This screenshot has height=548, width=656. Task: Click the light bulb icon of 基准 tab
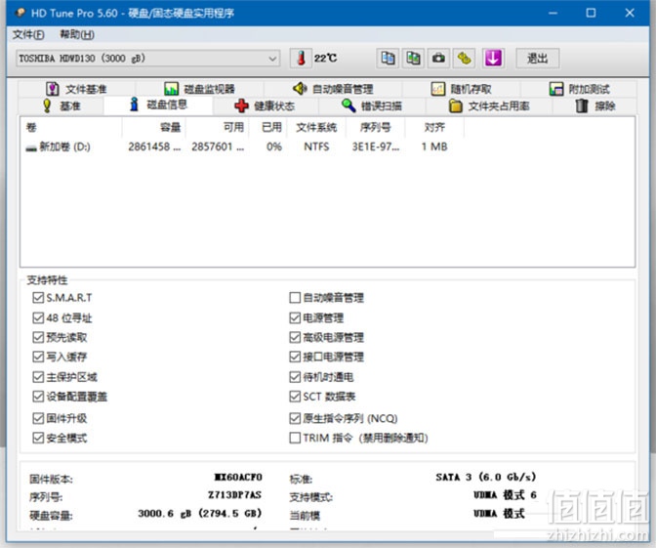coord(47,105)
